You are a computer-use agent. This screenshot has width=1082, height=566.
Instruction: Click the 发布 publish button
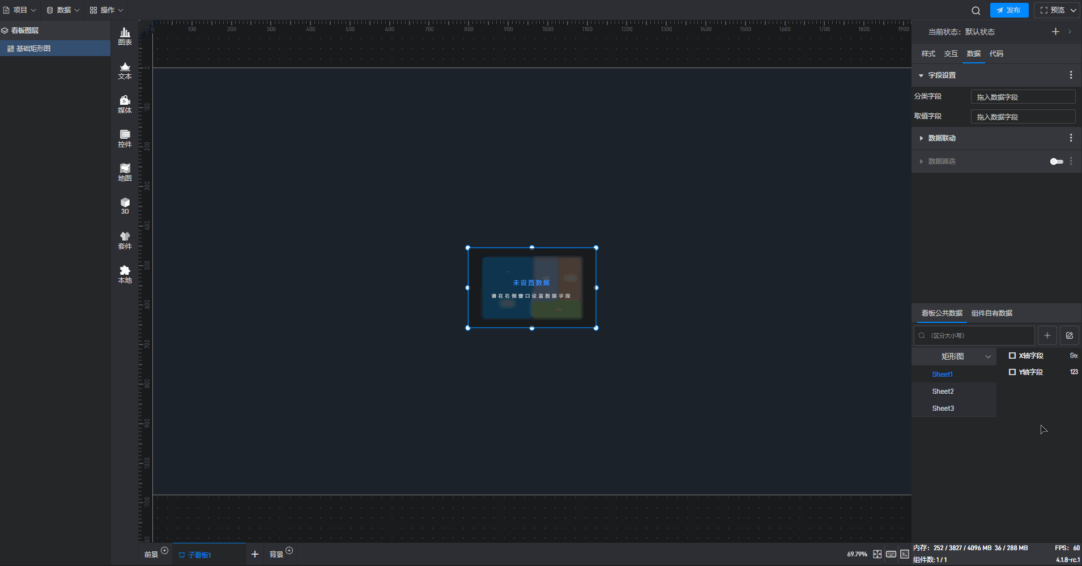(x=1009, y=10)
